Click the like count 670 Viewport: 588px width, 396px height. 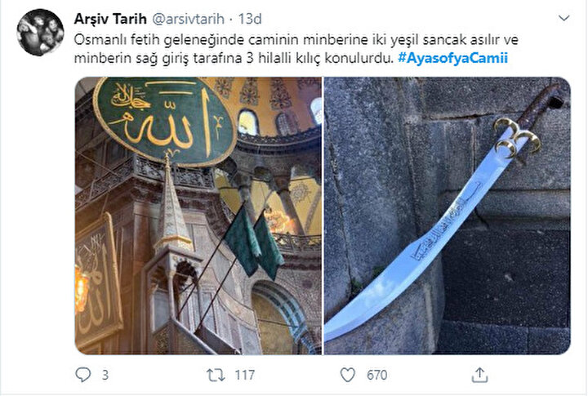(376, 375)
